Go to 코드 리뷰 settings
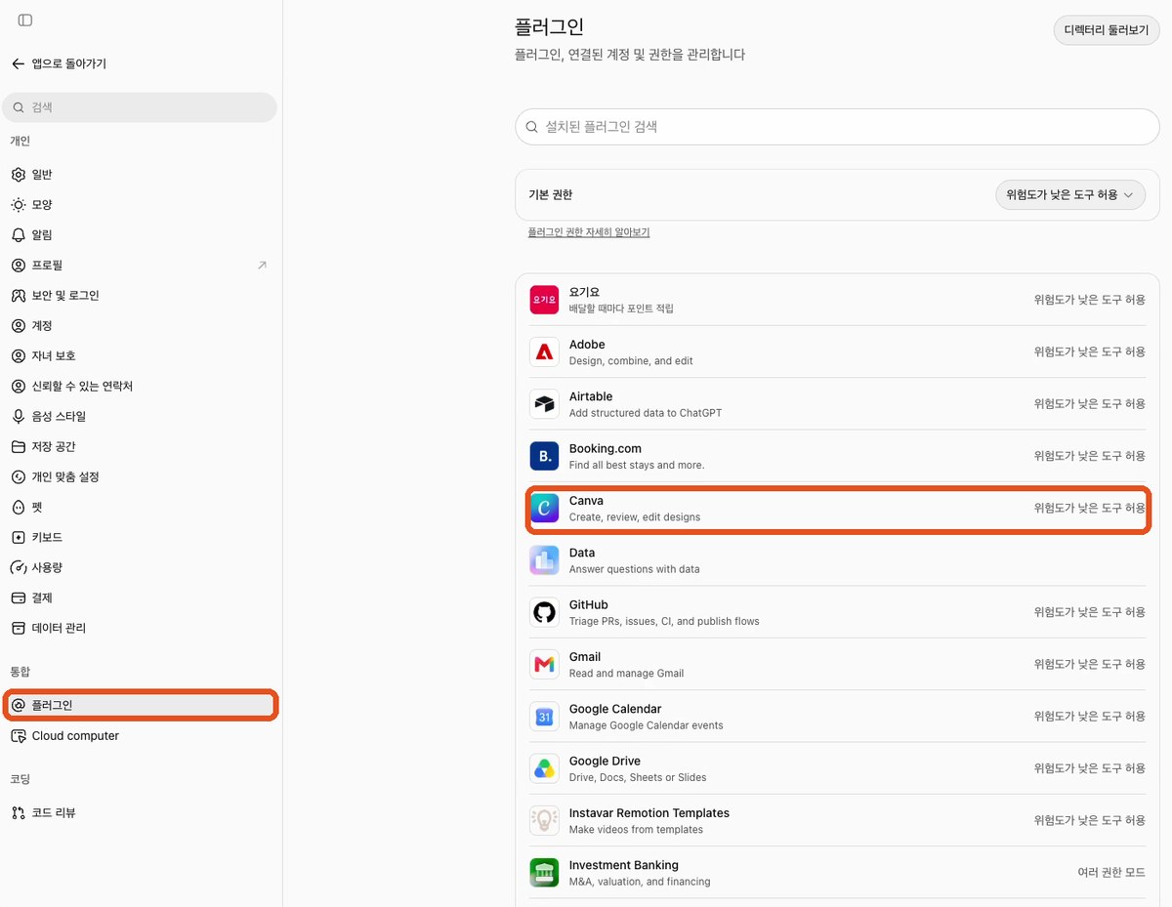The width and height of the screenshot is (1172, 907). click(141, 813)
